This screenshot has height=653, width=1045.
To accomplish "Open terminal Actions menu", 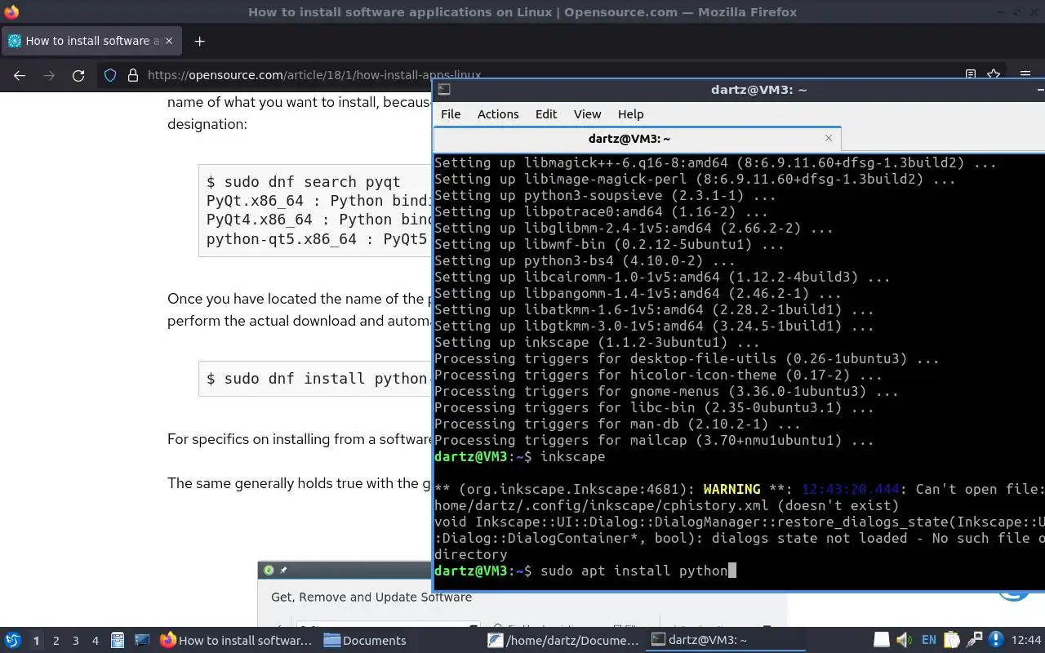I will tap(498, 114).
